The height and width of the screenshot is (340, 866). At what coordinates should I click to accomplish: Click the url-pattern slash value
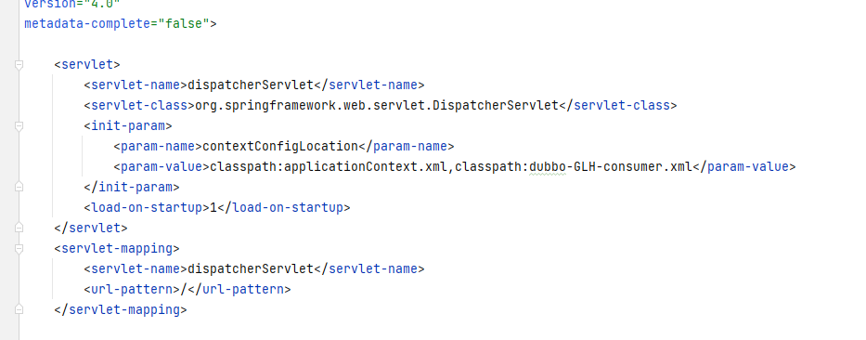coord(184,289)
